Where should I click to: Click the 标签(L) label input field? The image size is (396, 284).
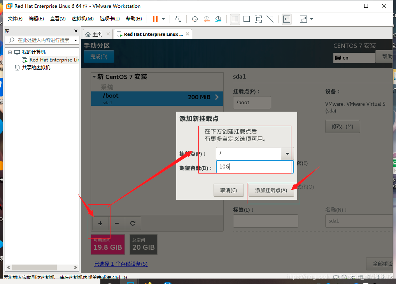coord(265,221)
